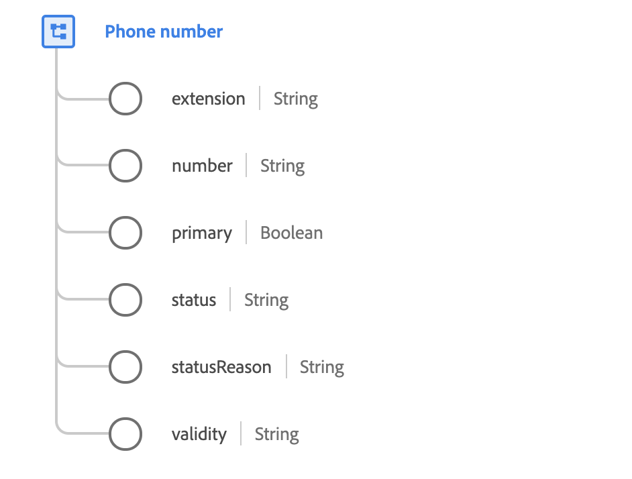Click the circle icon beside extension
632x479 pixels.
pyautogui.click(x=125, y=99)
